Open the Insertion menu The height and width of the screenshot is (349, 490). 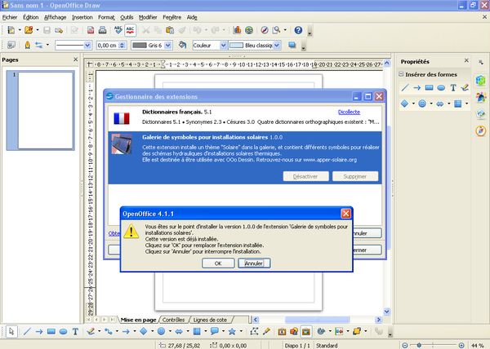(82, 17)
